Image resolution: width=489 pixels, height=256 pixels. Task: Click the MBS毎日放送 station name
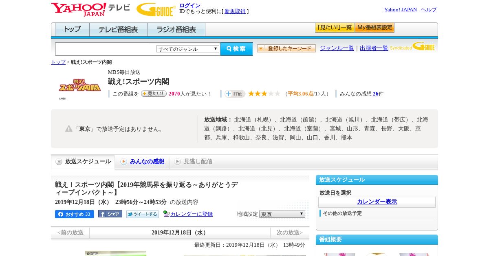coord(124,72)
